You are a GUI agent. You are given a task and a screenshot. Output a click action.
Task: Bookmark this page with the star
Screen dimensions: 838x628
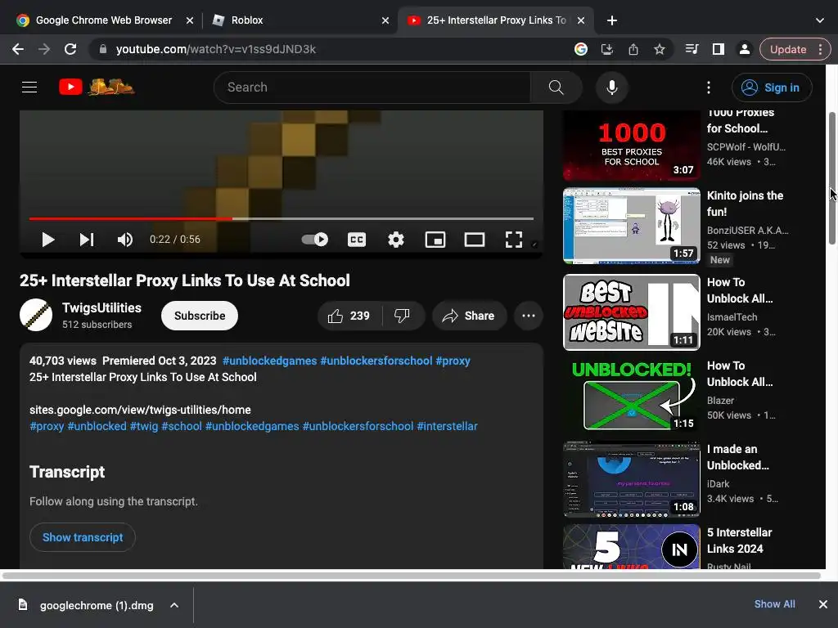(x=660, y=49)
